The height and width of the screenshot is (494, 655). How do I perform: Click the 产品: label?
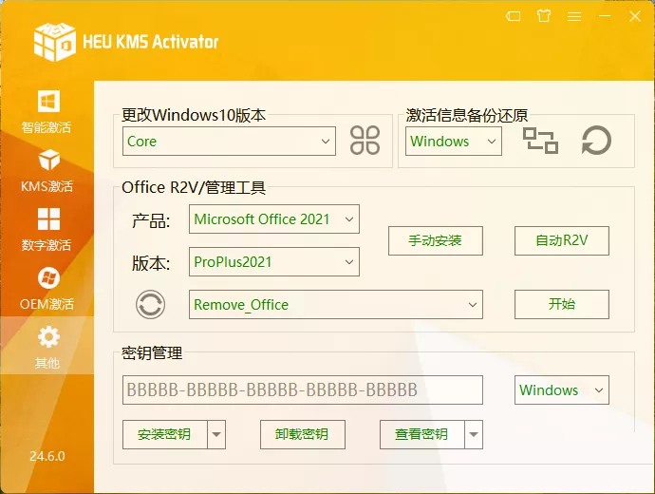(151, 220)
